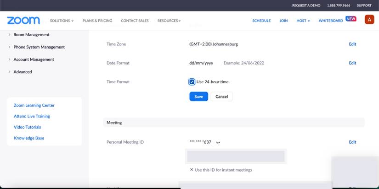Reveal hidden Personal Meeting ID eye icon
Screen dimensions: 379x189
click(x=218, y=142)
